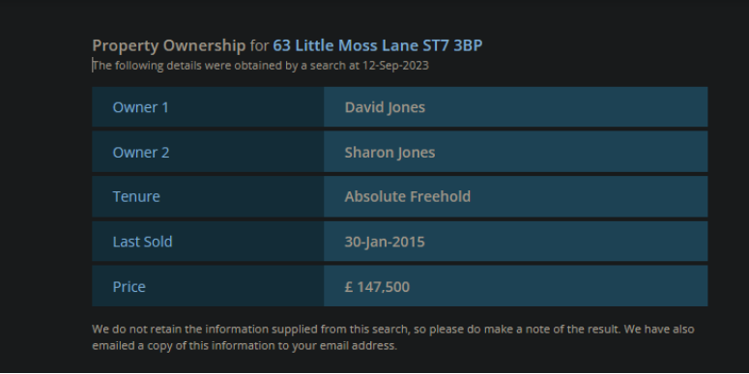The image size is (749, 374).
Task: Click the search date 12-Sep-2023 line
Action: (260, 66)
